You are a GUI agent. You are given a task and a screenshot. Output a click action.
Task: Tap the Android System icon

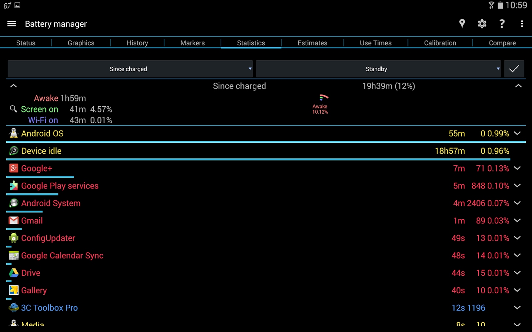click(x=14, y=203)
